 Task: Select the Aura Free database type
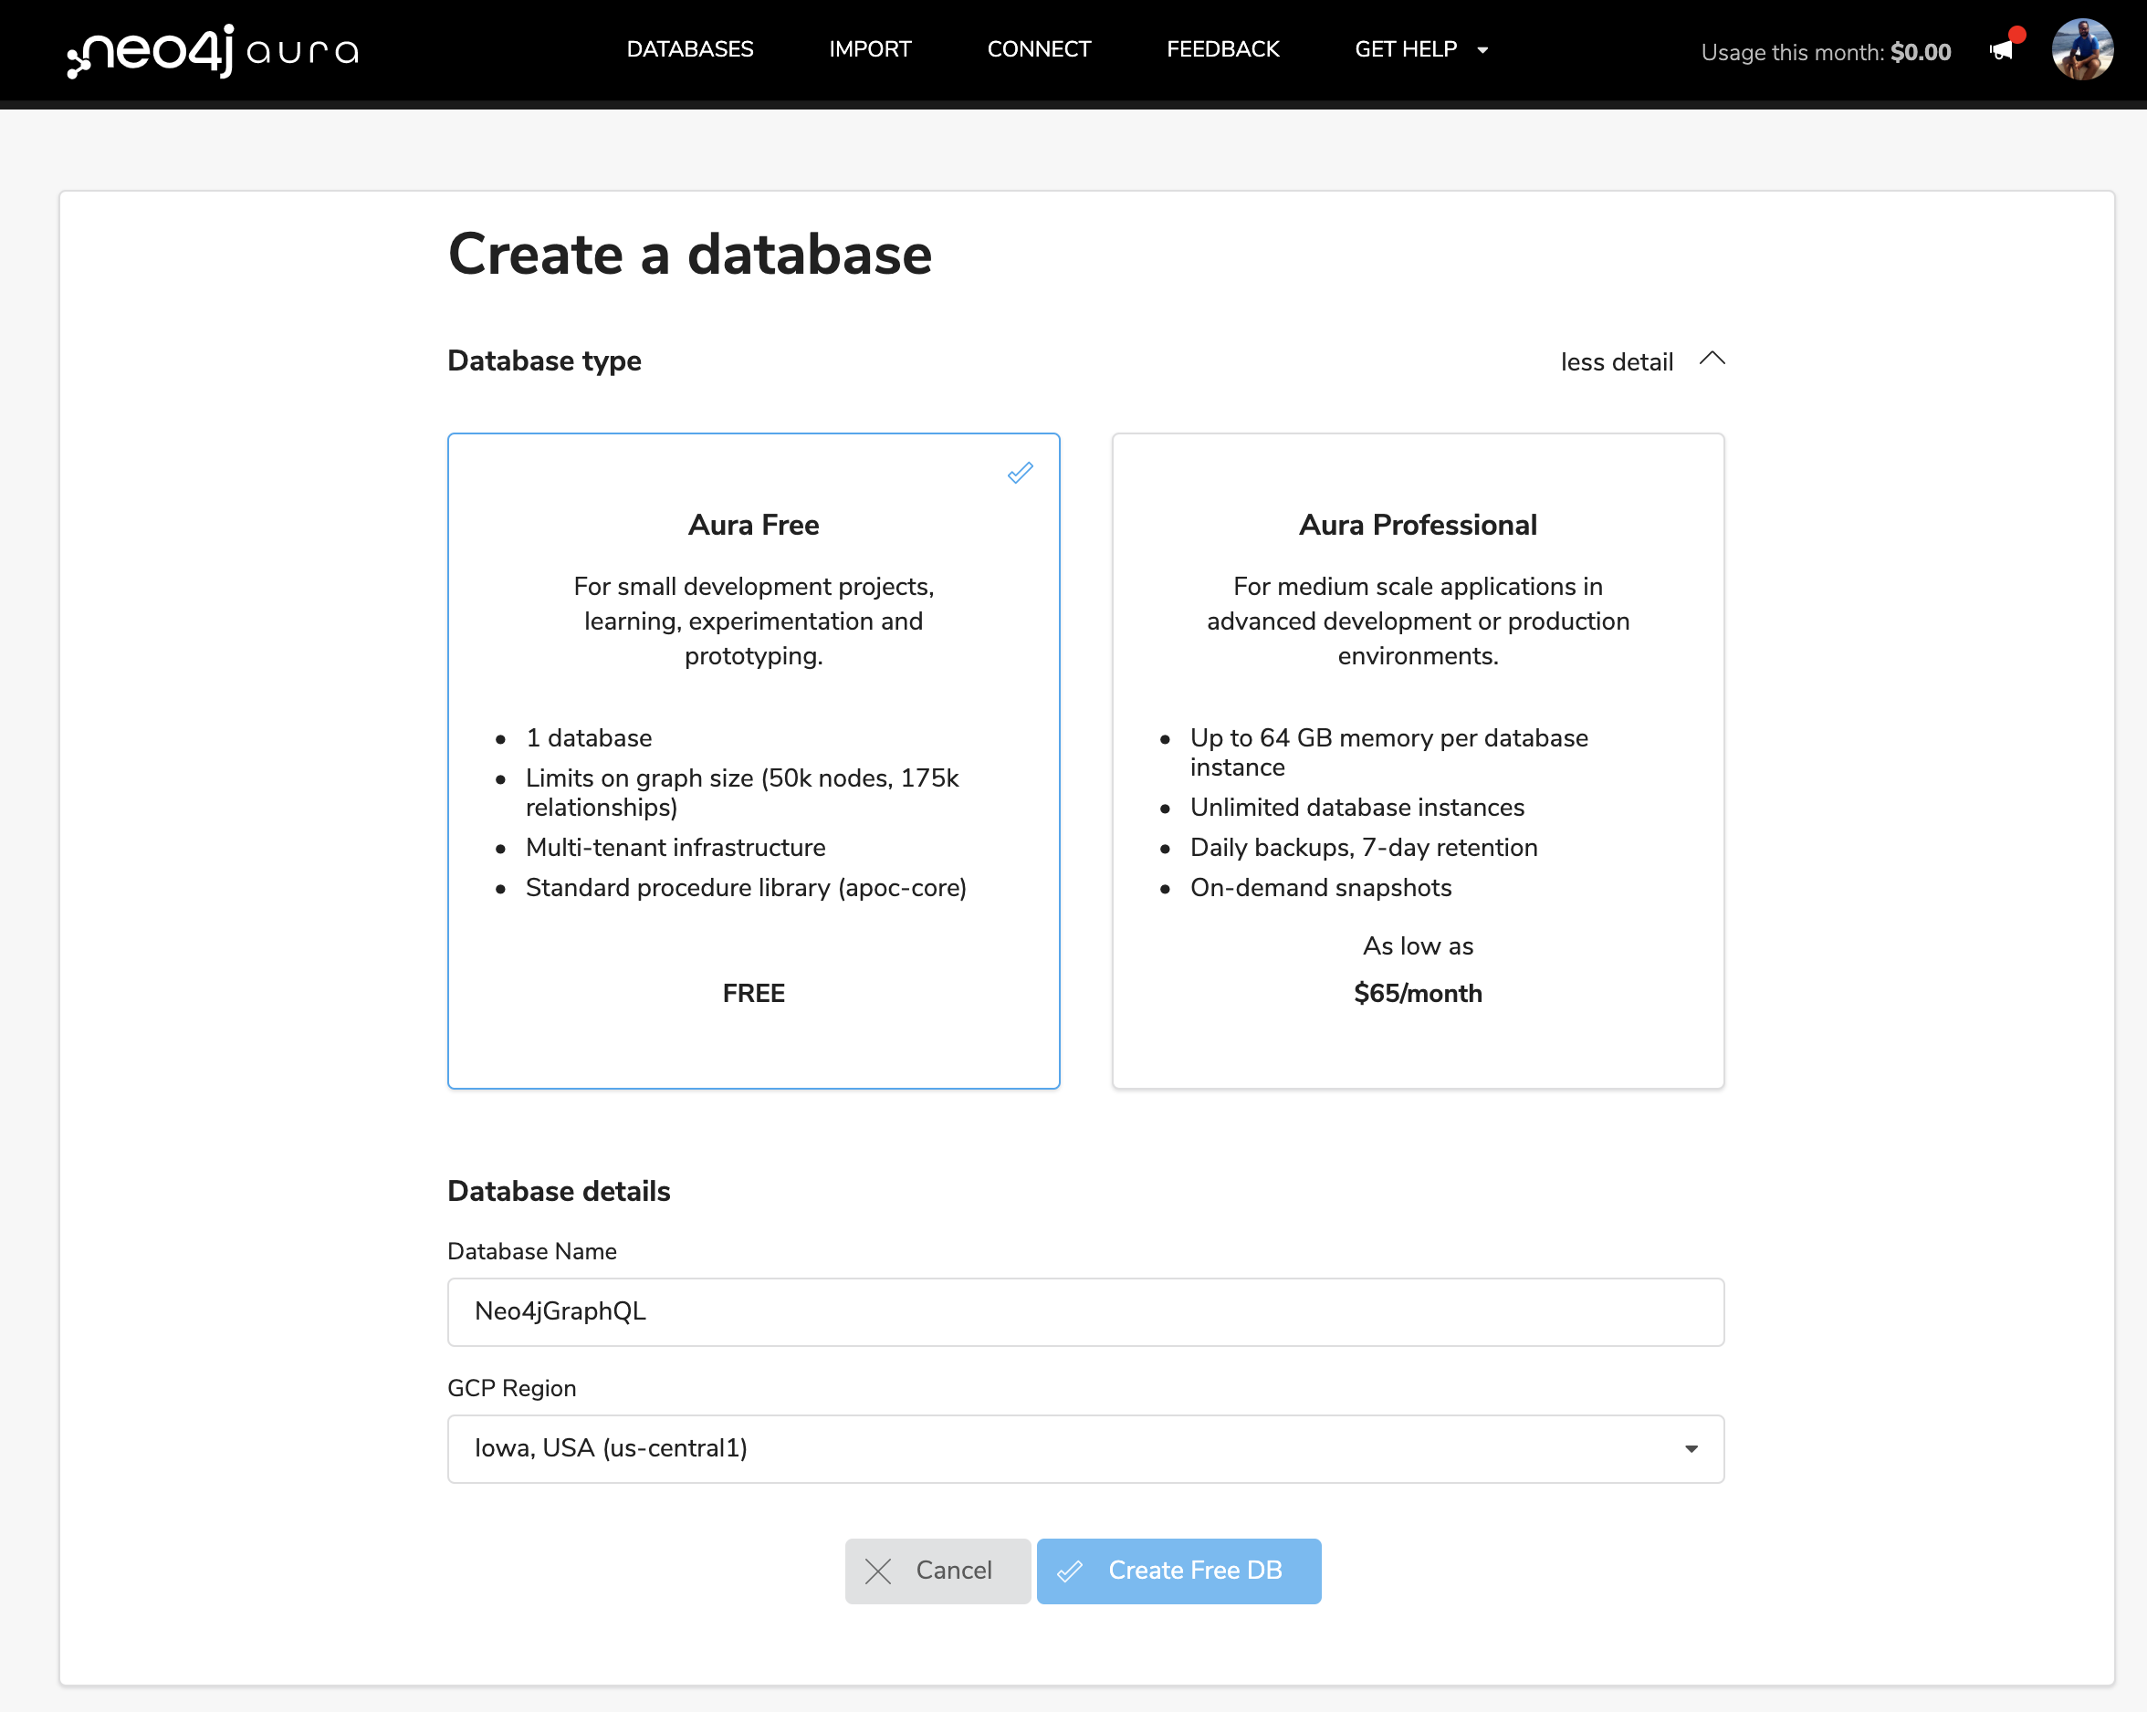click(x=754, y=760)
